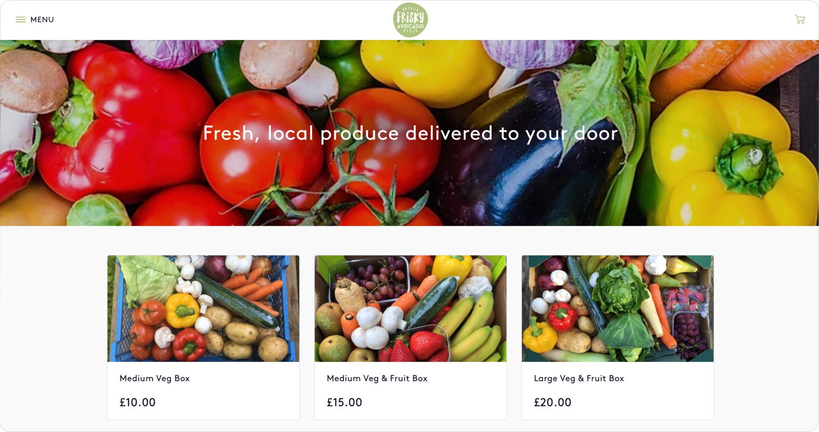Image resolution: width=819 pixels, height=432 pixels.
Task: Open the shopping cart icon
Action: coord(800,19)
